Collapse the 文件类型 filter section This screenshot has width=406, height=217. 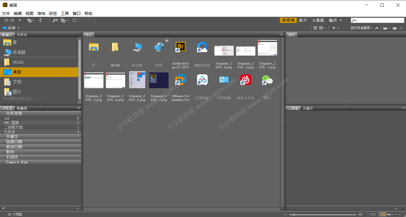tap(41, 113)
